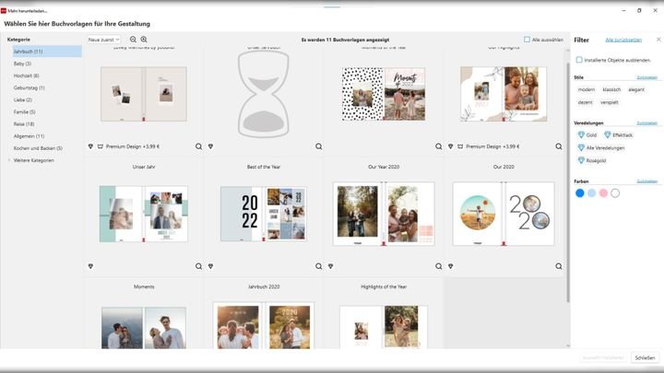
Task: Click the zoom in magnifier icon
Action: coord(144,40)
